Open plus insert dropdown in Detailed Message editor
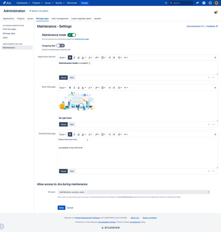 click(126, 134)
